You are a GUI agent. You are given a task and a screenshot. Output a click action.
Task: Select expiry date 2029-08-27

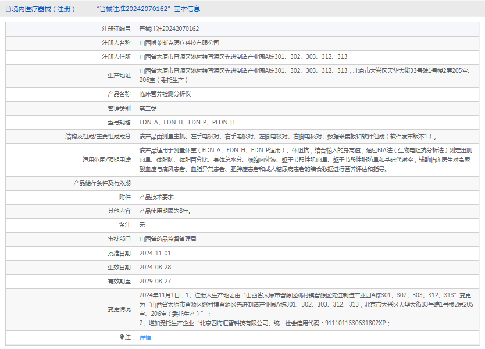click(x=155, y=282)
